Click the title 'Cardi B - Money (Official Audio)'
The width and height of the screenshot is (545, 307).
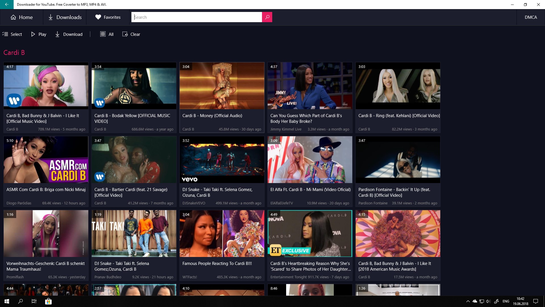pos(212,116)
